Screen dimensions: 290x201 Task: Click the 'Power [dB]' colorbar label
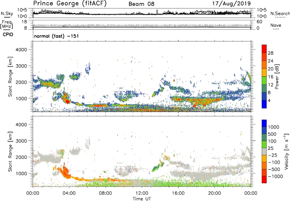277,77
